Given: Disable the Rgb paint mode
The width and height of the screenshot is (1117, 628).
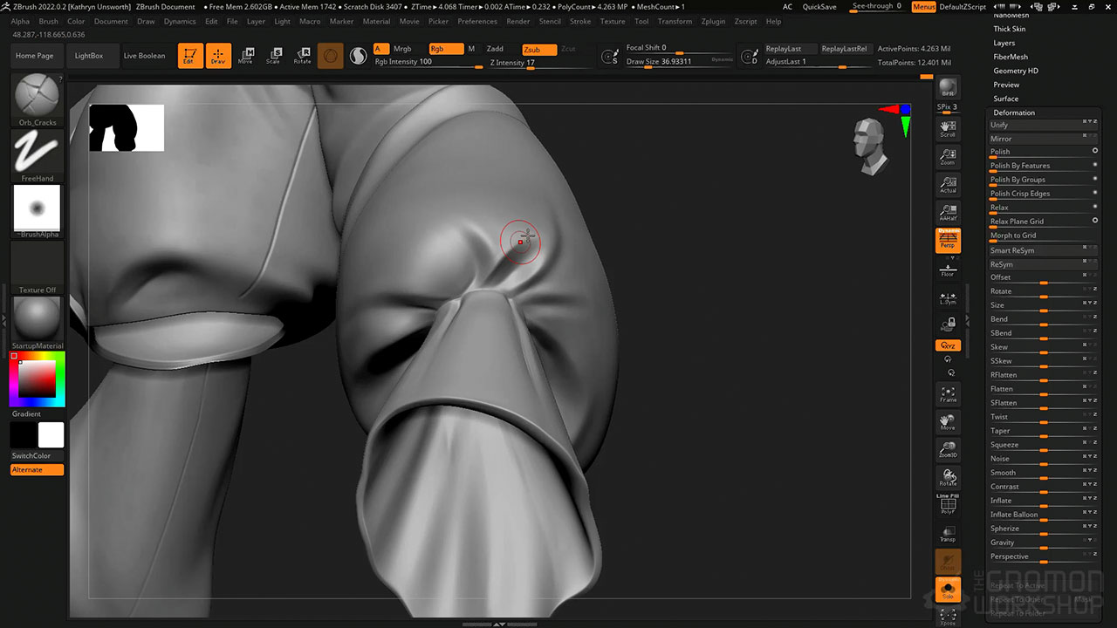Looking at the screenshot, I should click(446, 49).
